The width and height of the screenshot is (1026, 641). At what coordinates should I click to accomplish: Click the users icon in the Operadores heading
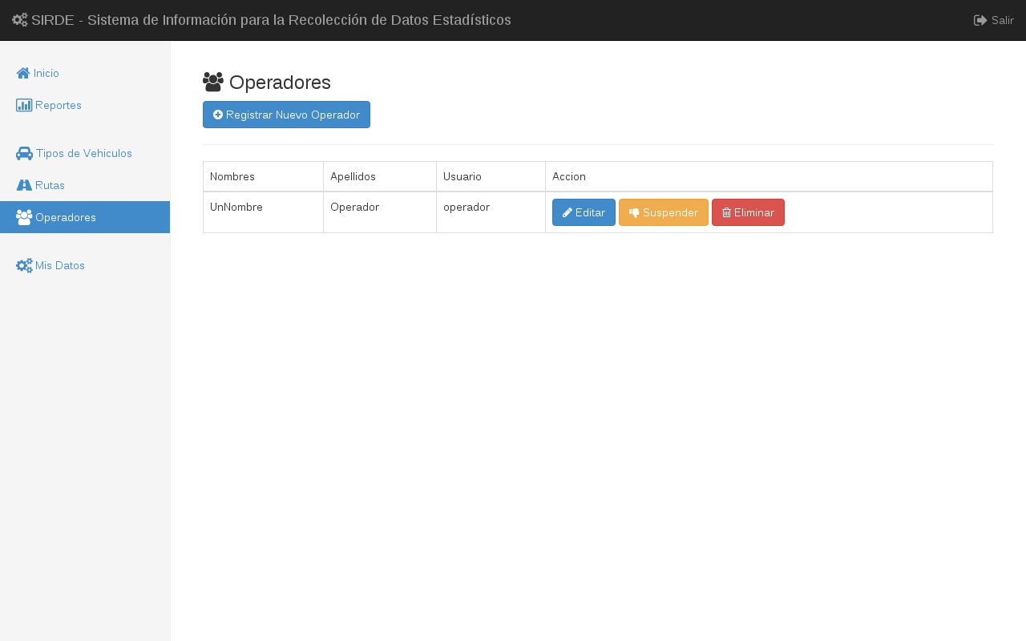pos(213,82)
